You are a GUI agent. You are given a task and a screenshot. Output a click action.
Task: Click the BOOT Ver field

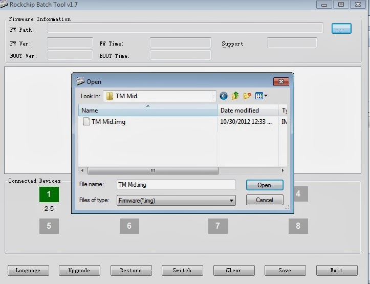click(x=70, y=55)
